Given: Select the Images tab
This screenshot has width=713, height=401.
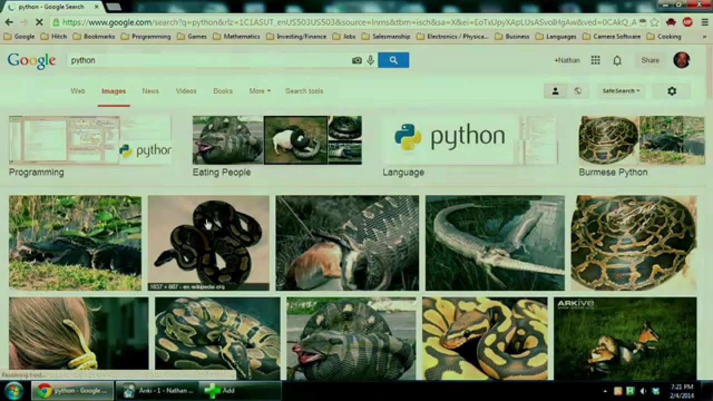Looking at the screenshot, I should pos(114,91).
